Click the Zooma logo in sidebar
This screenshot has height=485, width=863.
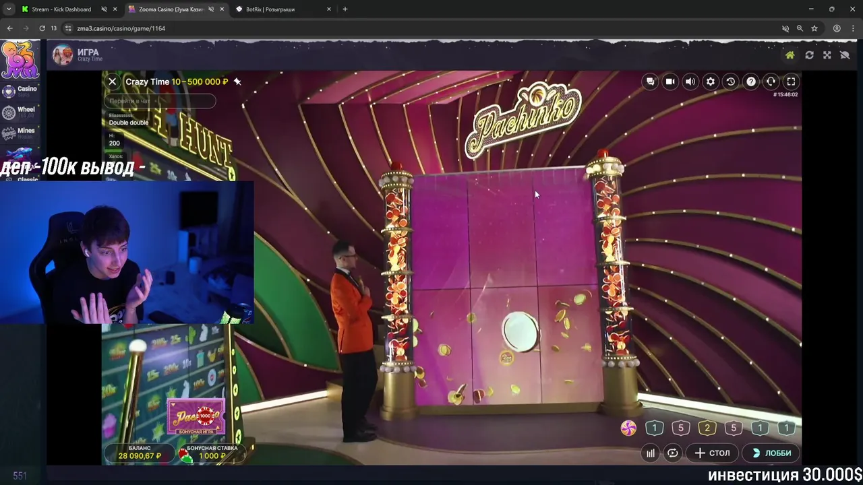pos(20,61)
